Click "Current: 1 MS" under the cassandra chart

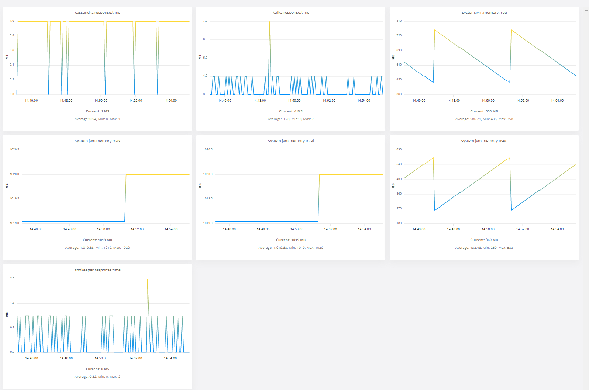[x=97, y=111]
